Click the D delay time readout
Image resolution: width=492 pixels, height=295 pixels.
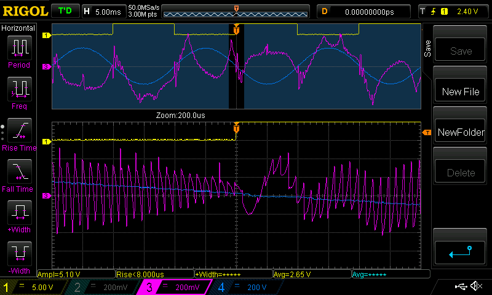pos(363,11)
